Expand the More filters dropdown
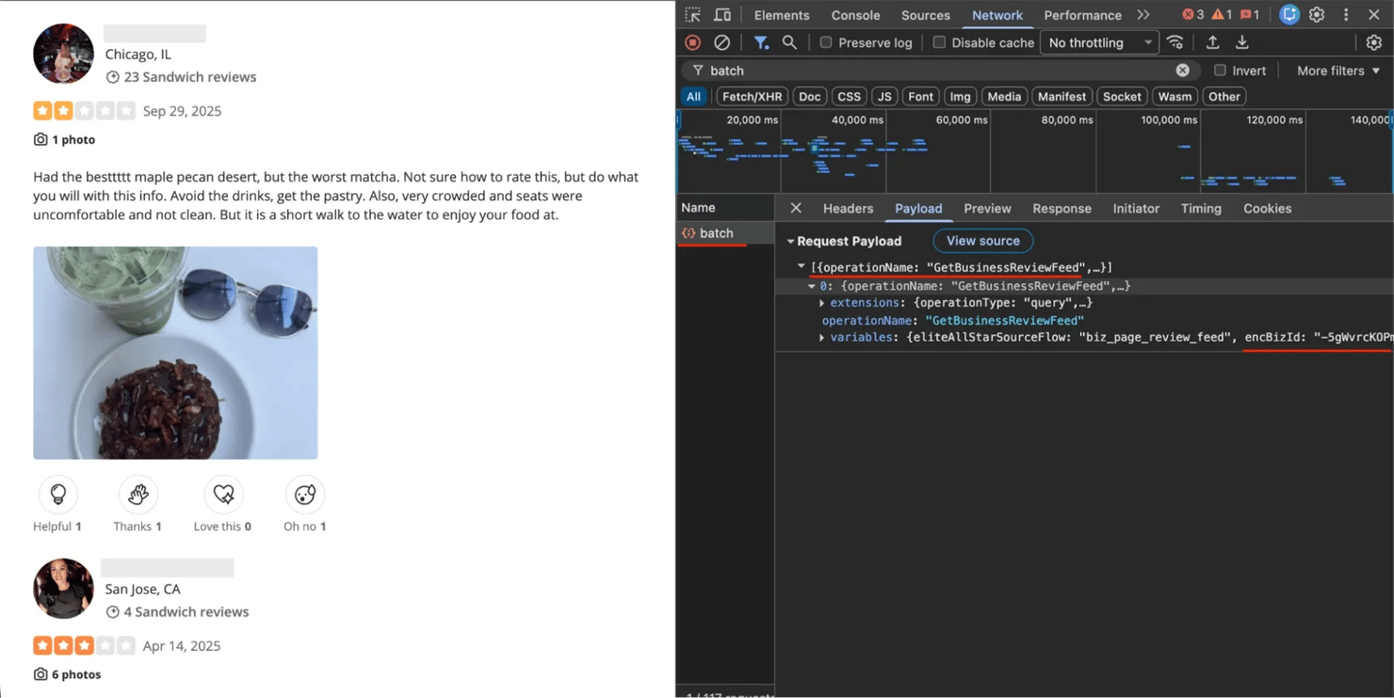Image resolution: width=1394 pixels, height=698 pixels. pos(1337,71)
